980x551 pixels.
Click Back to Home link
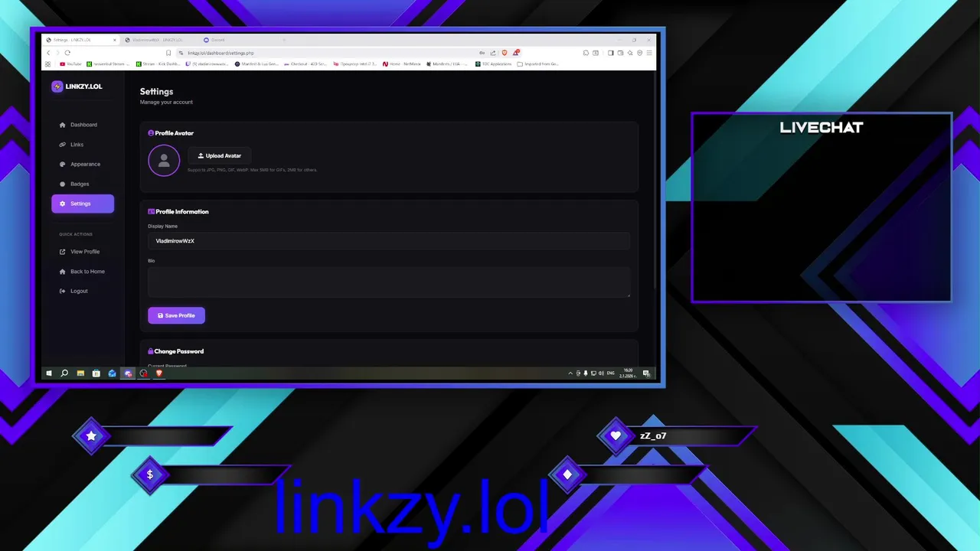click(x=83, y=272)
